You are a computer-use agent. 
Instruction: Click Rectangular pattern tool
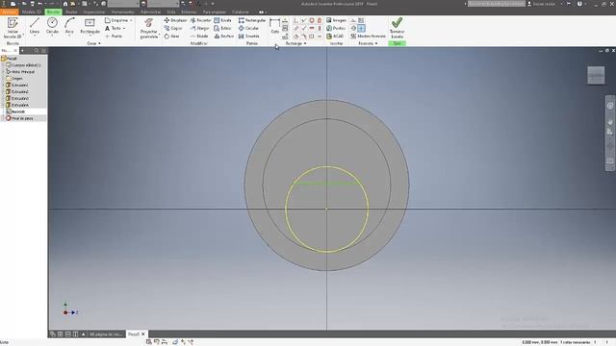tap(252, 20)
